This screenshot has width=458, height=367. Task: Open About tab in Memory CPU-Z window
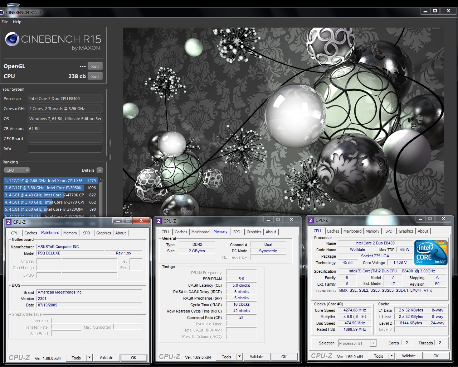(271, 232)
